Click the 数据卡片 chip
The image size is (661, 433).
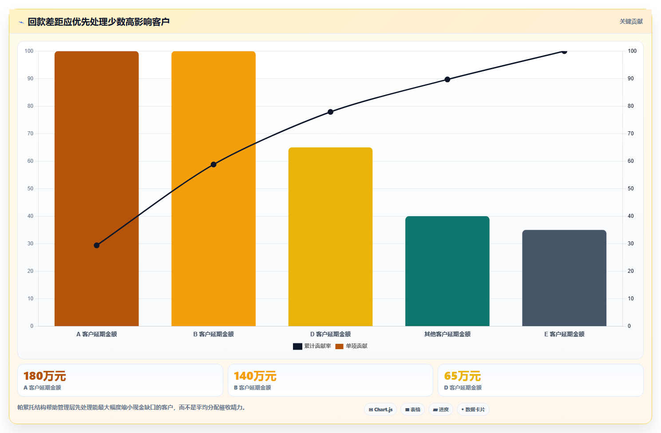(x=473, y=409)
